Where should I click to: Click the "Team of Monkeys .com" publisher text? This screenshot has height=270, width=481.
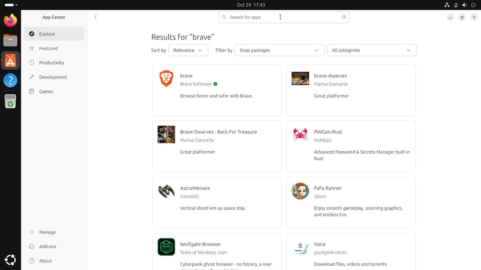[203, 252]
